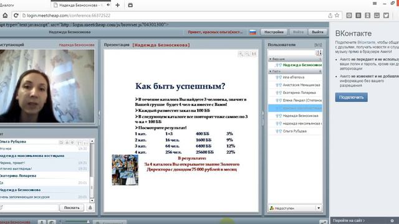Click the slide title Как быть успешным?
This screenshot has height=224, width=399.
pyautogui.click(x=180, y=86)
